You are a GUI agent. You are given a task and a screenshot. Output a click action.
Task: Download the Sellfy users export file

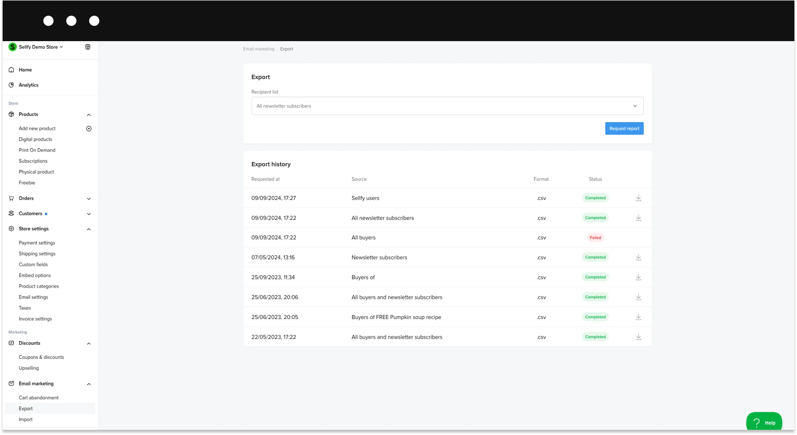(638, 198)
